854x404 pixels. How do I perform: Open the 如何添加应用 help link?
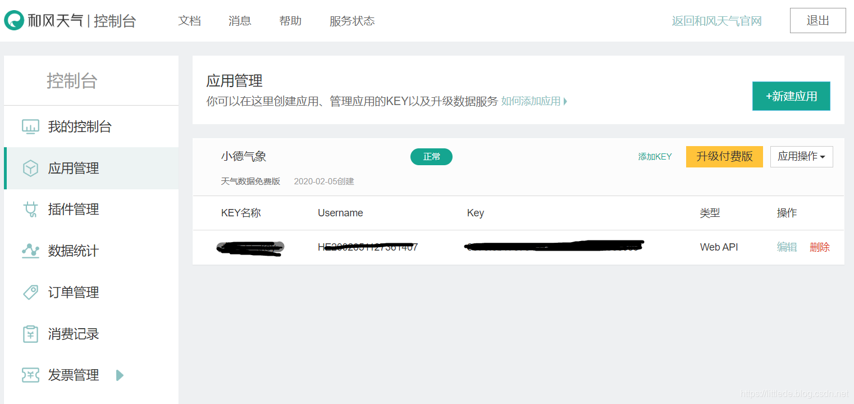click(534, 101)
